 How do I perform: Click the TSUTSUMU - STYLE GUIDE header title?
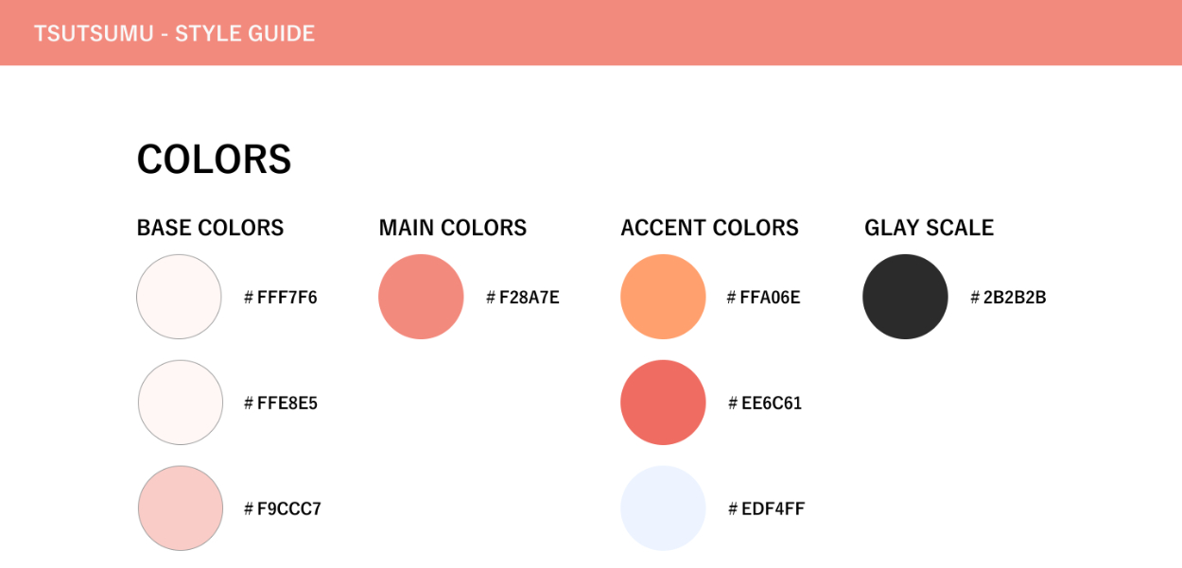pyautogui.click(x=174, y=34)
